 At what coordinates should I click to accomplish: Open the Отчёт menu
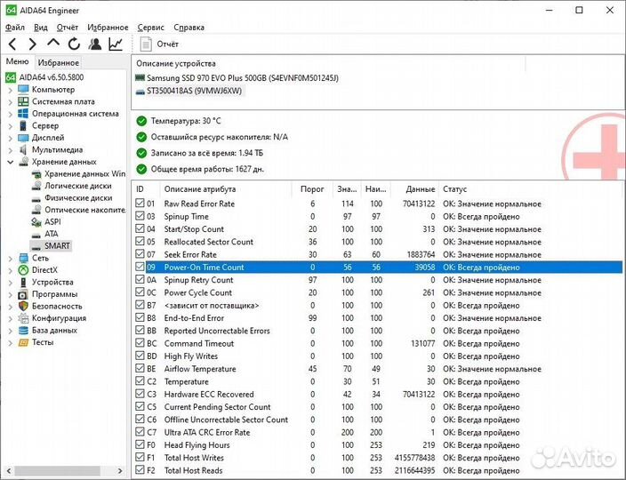click(x=67, y=28)
